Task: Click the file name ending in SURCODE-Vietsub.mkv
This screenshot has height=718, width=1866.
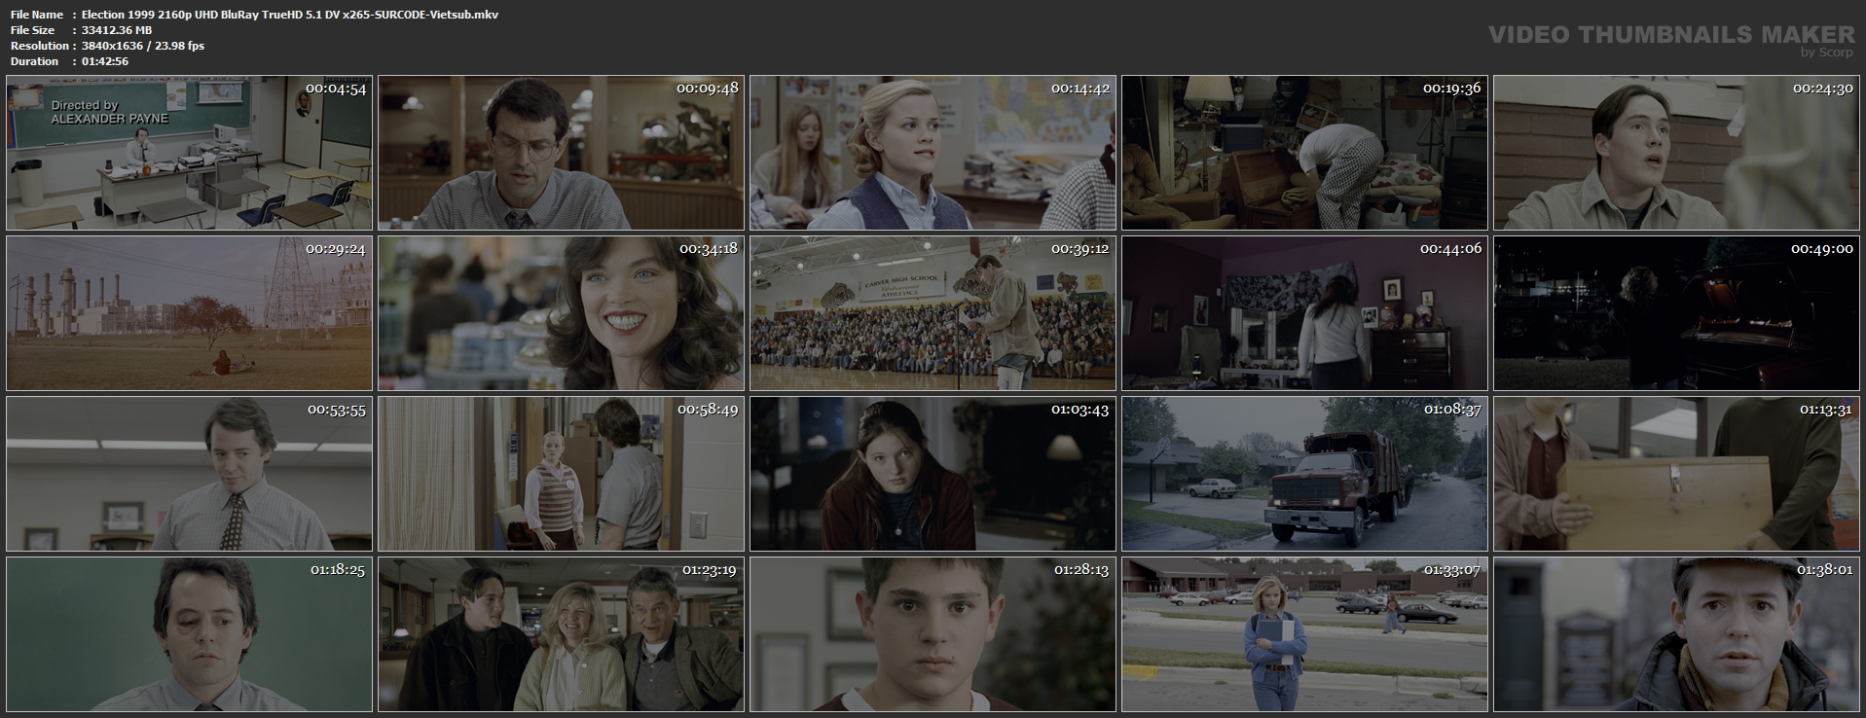Action: (x=290, y=15)
